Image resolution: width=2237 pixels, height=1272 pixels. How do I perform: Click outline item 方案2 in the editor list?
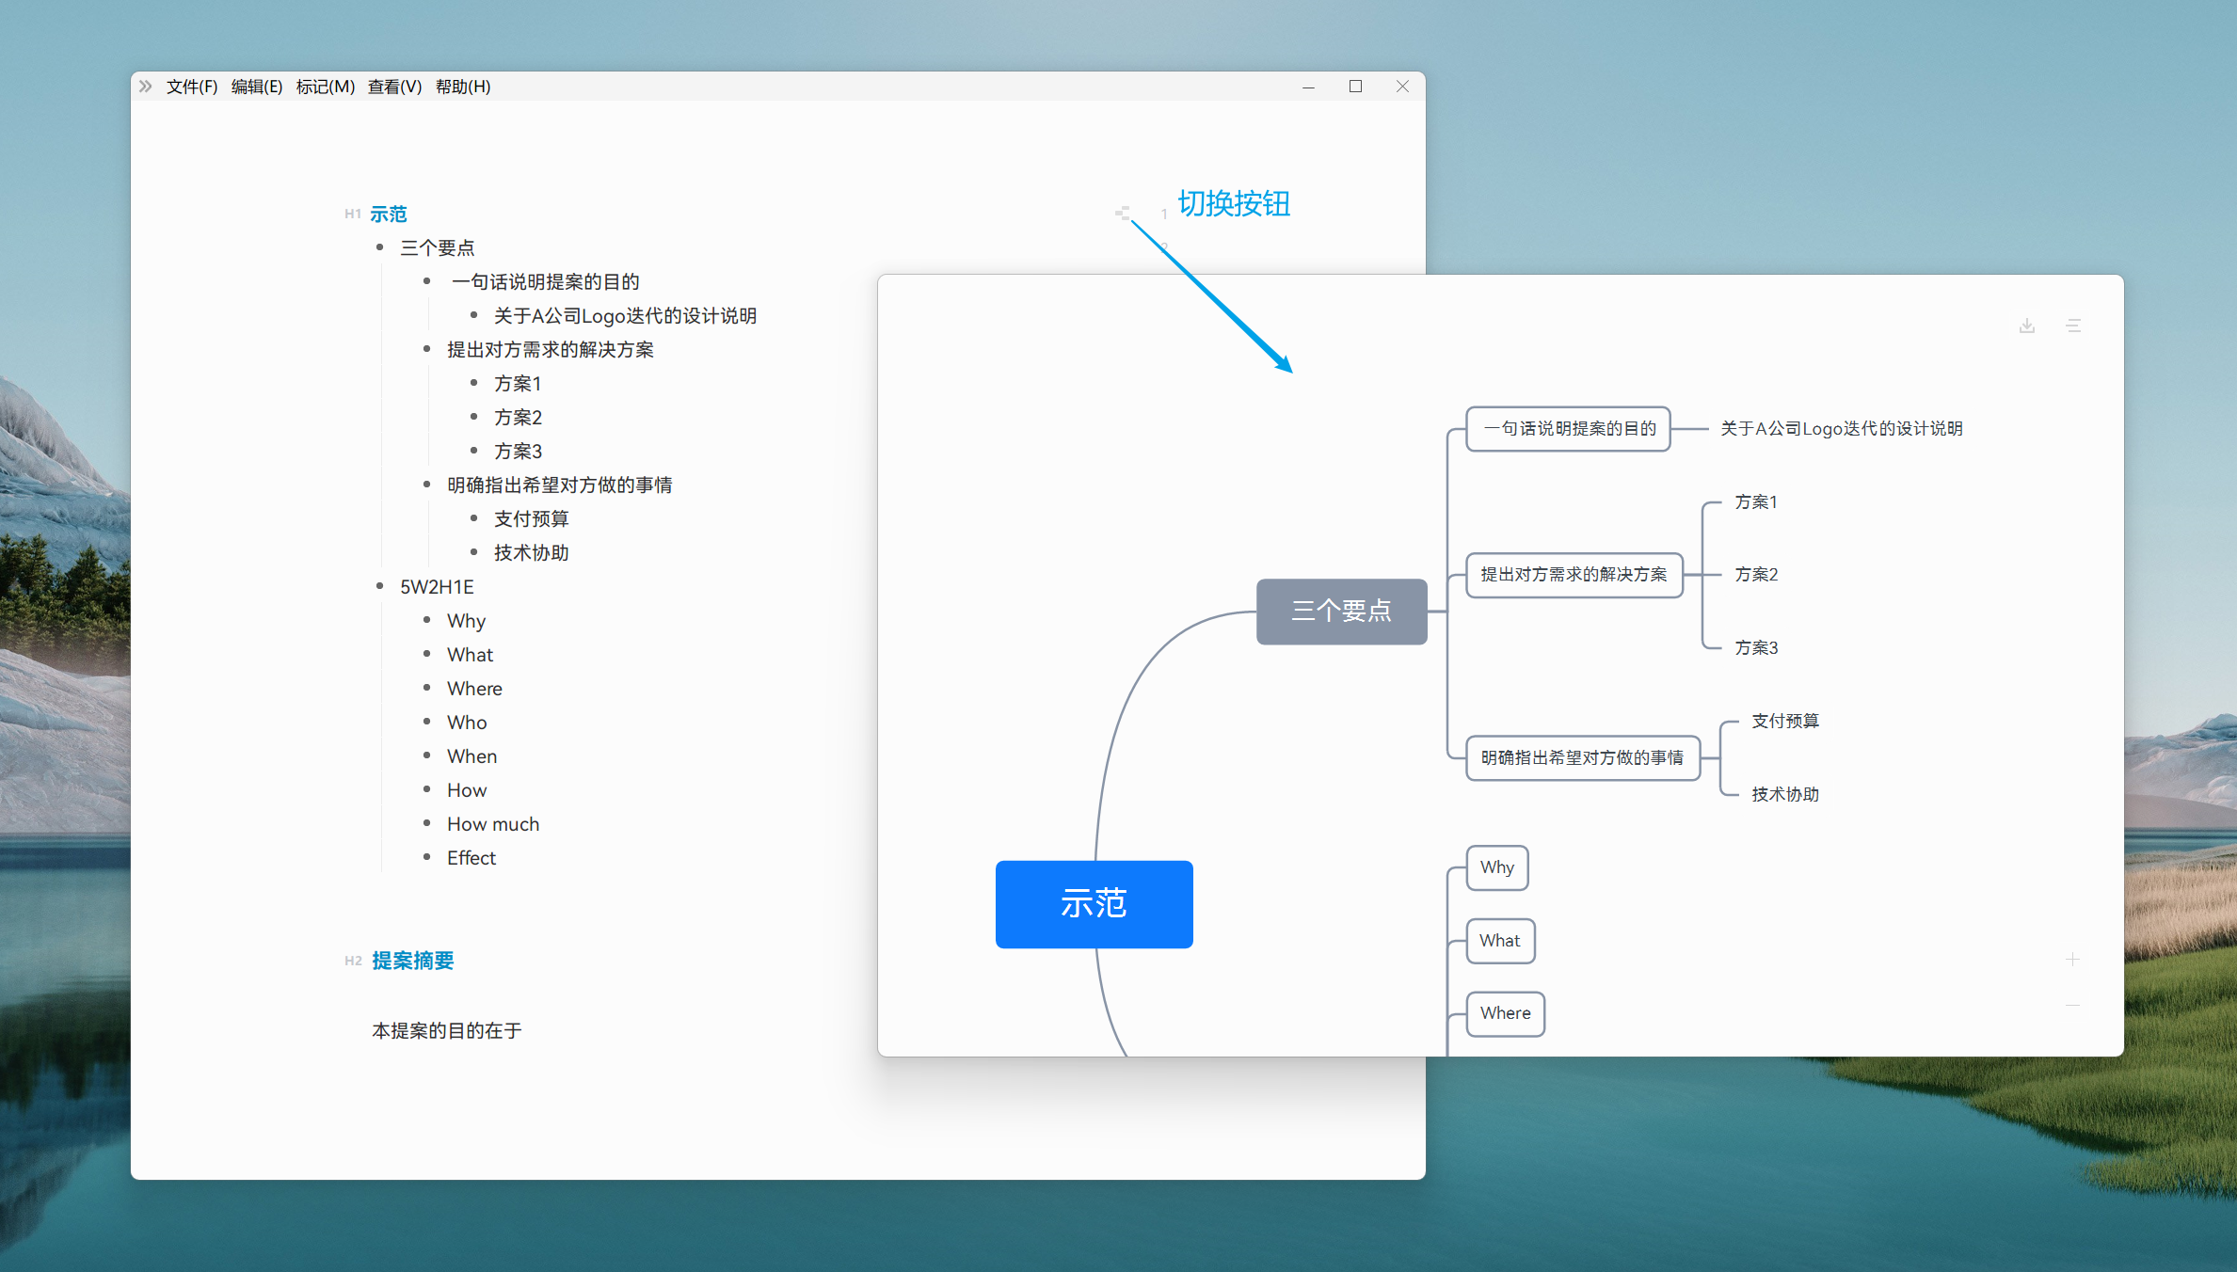(x=518, y=418)
